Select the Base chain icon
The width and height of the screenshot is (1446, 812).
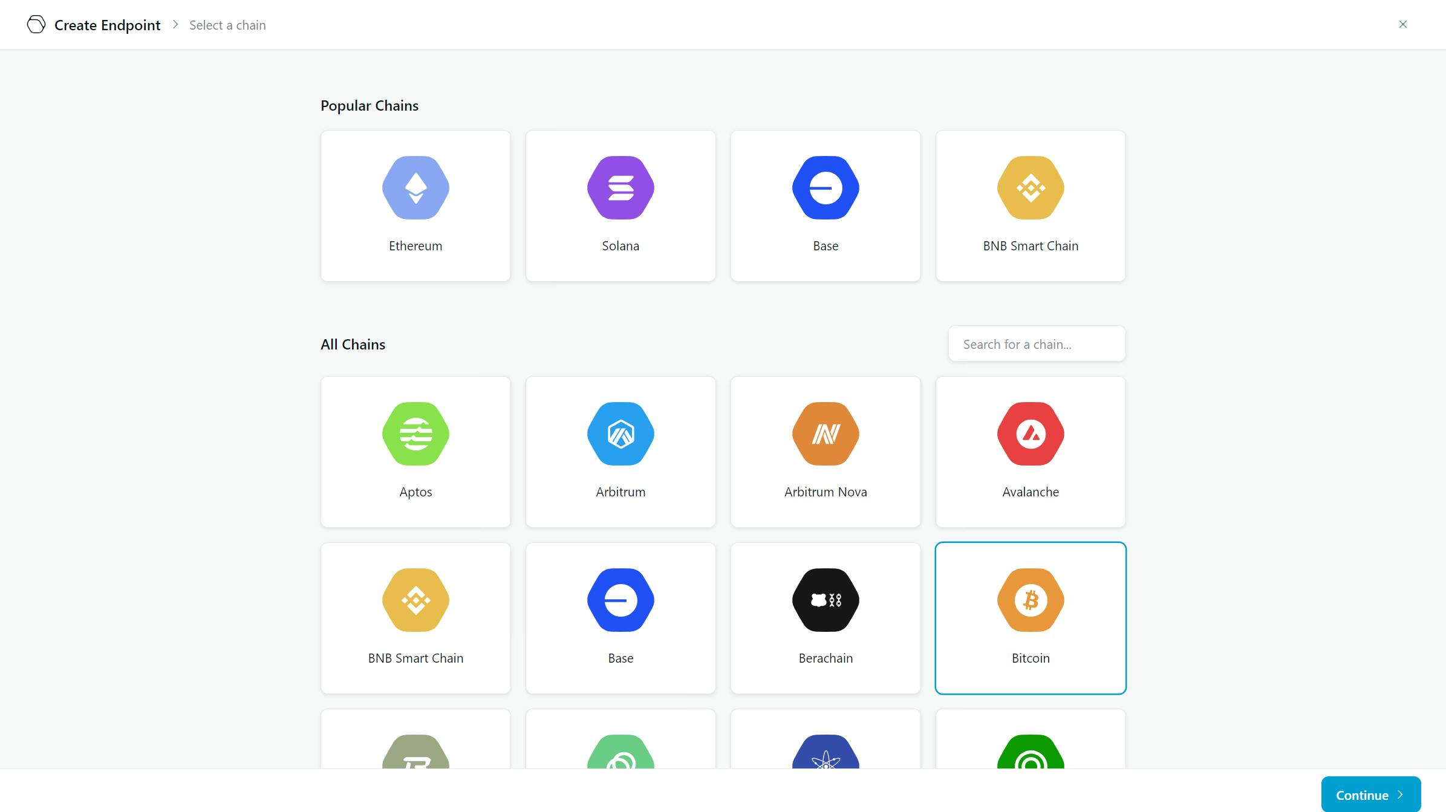coord(826,187)
